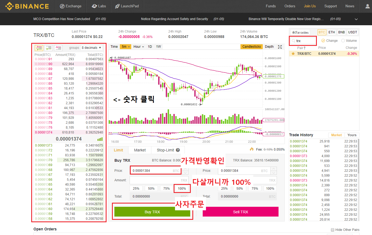Open the Labs page
This screenshot has width=372, height=235.
coord(99,6)
